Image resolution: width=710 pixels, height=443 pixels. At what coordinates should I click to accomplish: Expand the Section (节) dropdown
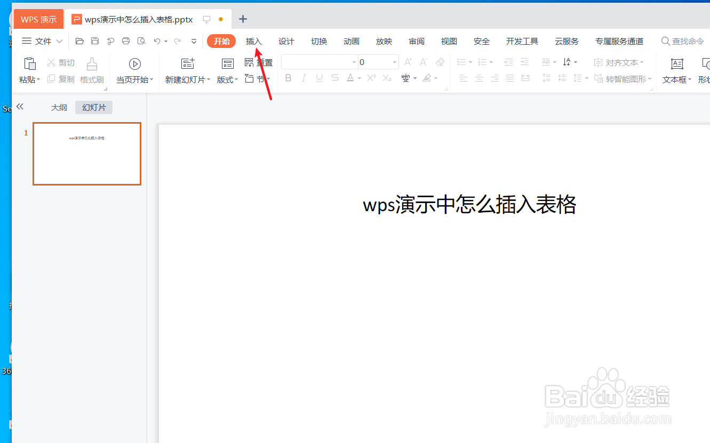(268, 79)
